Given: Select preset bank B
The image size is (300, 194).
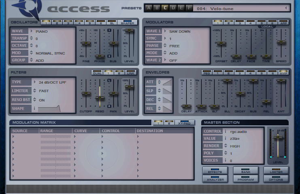Looking at the screenshot, I should (157, 8).
